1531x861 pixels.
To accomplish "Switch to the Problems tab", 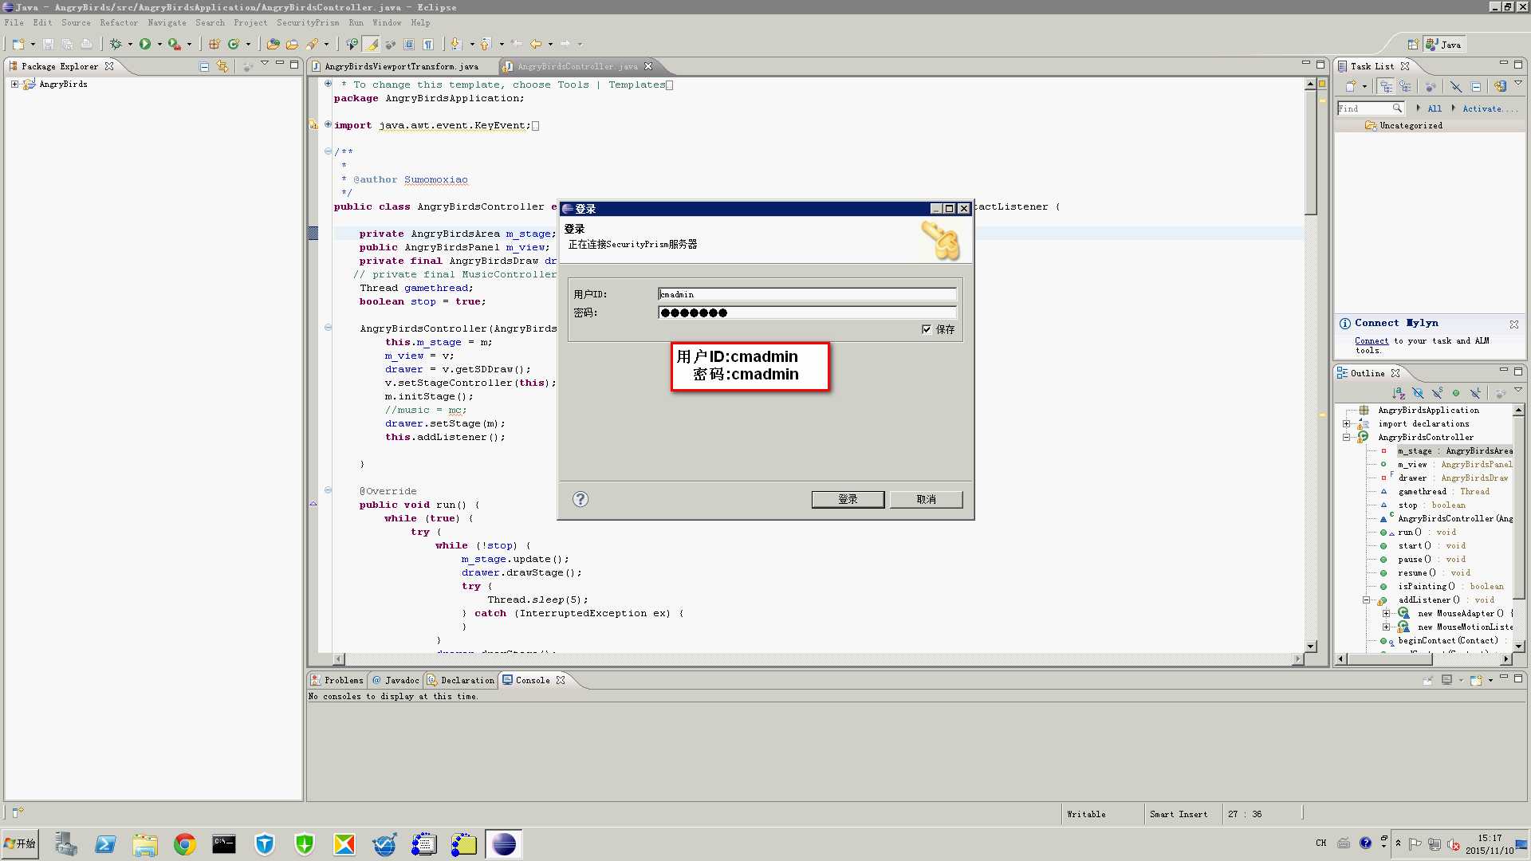I will [337, 680].
